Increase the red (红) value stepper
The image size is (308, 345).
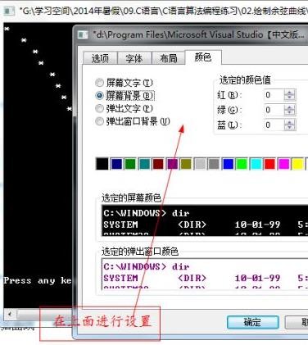click(289, 93)
